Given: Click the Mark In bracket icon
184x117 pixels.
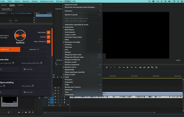Looking at the screenshot, I should point(111,67).
